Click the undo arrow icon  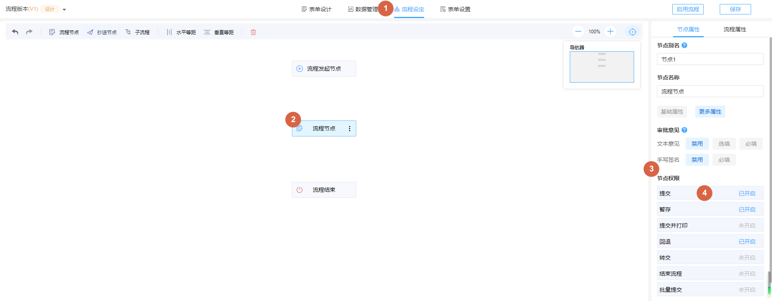15,32
